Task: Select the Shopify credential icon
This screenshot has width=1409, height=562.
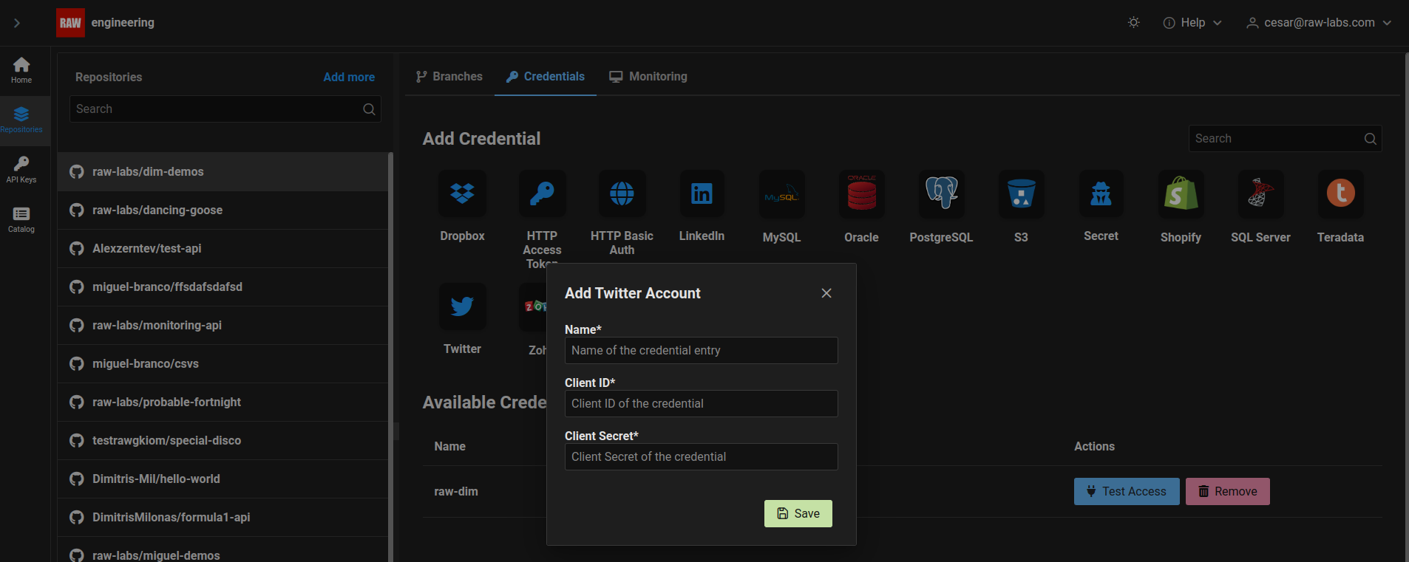Action: (x=1181, y=195)
